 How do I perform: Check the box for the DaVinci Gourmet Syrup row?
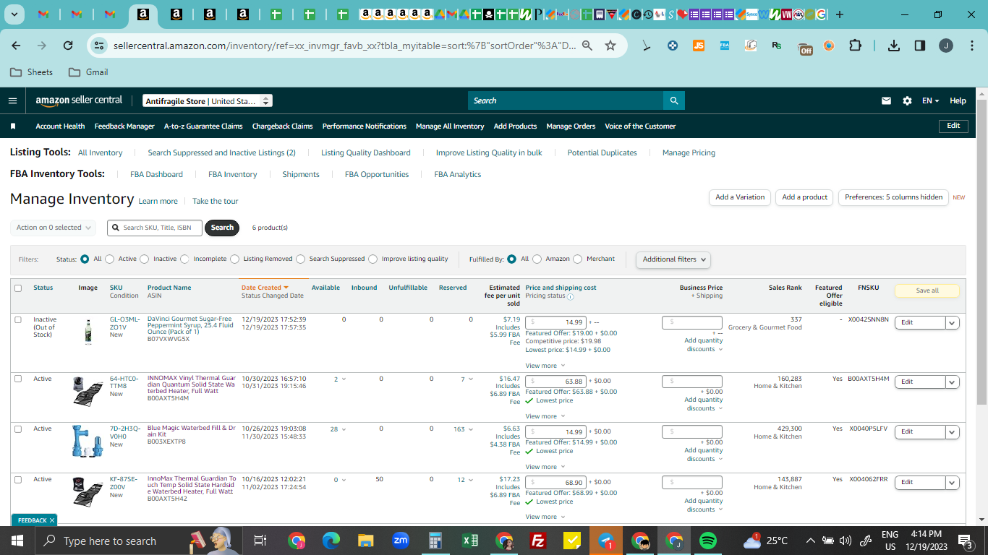point(18,320)
